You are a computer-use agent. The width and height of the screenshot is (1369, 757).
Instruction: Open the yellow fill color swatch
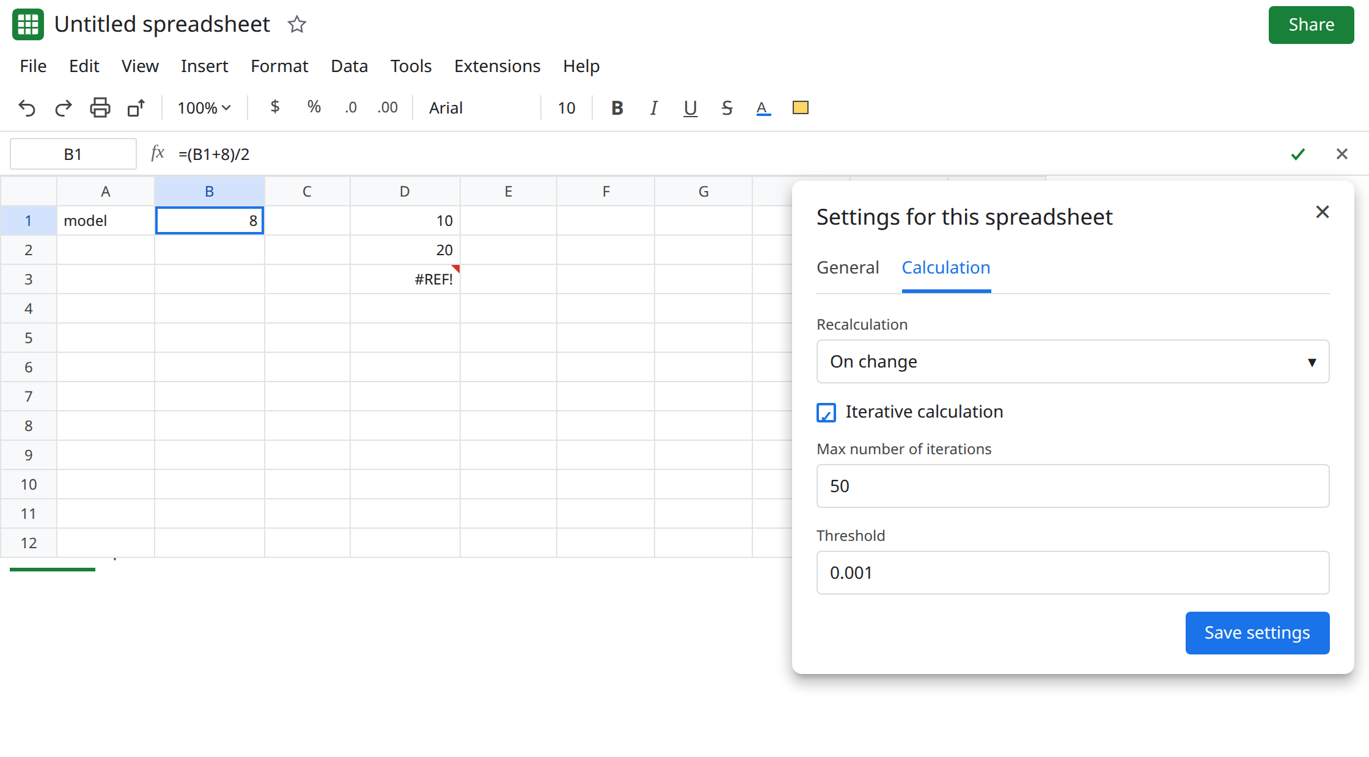point(800,108)
